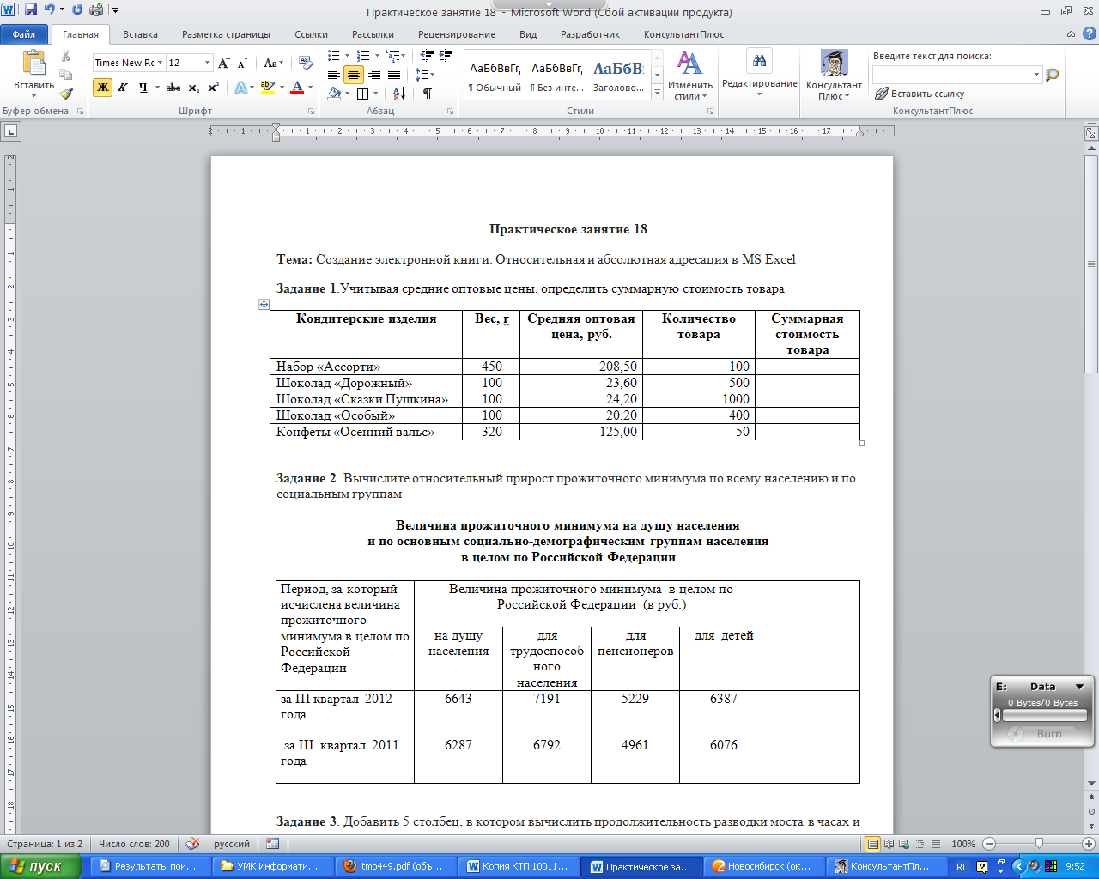The image size is (1099, 879).
Task: Click the Sort (А-Я) icon
Action: (x=399, y=94)
